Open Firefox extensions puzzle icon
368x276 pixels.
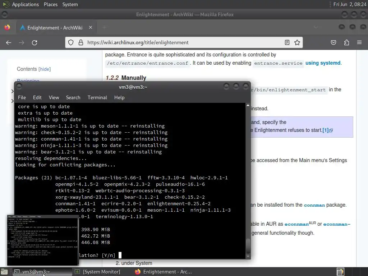346,42
